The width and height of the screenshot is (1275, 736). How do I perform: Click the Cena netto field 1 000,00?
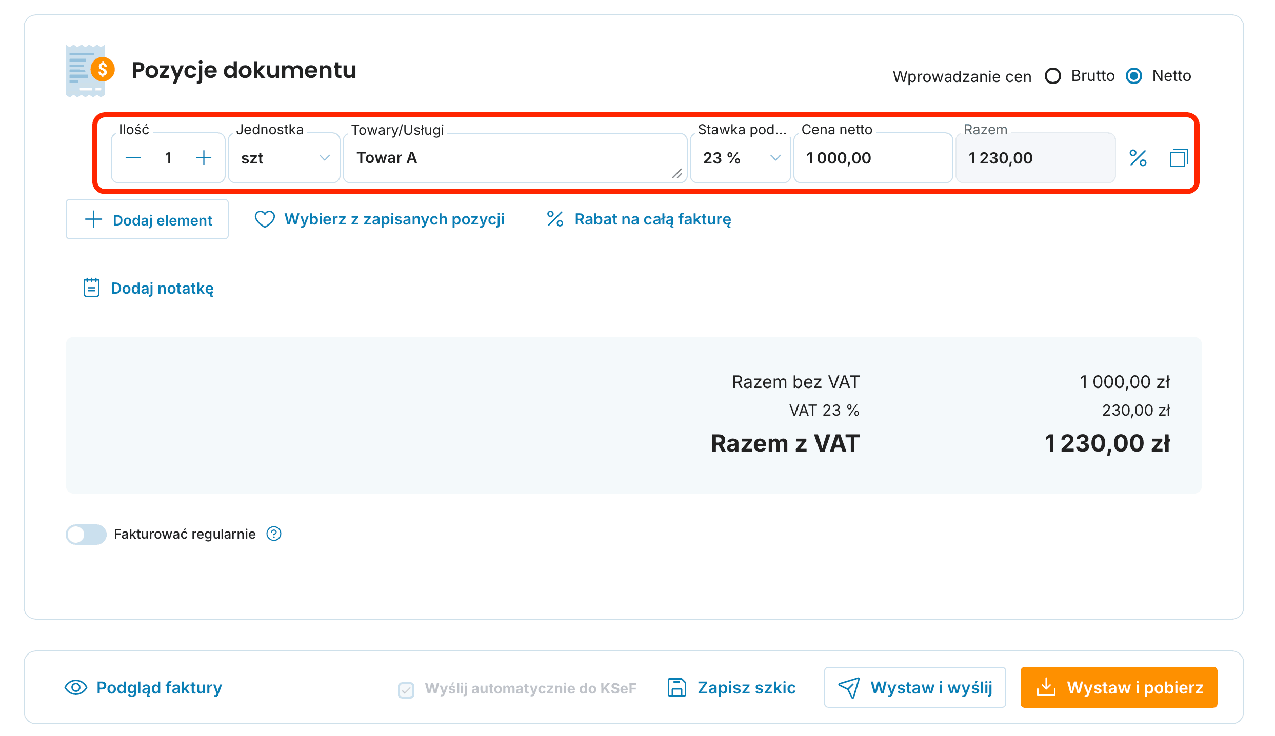click(873, 158)
